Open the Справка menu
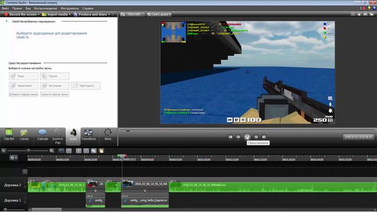The image size is (377, 212). coord(88,8)
